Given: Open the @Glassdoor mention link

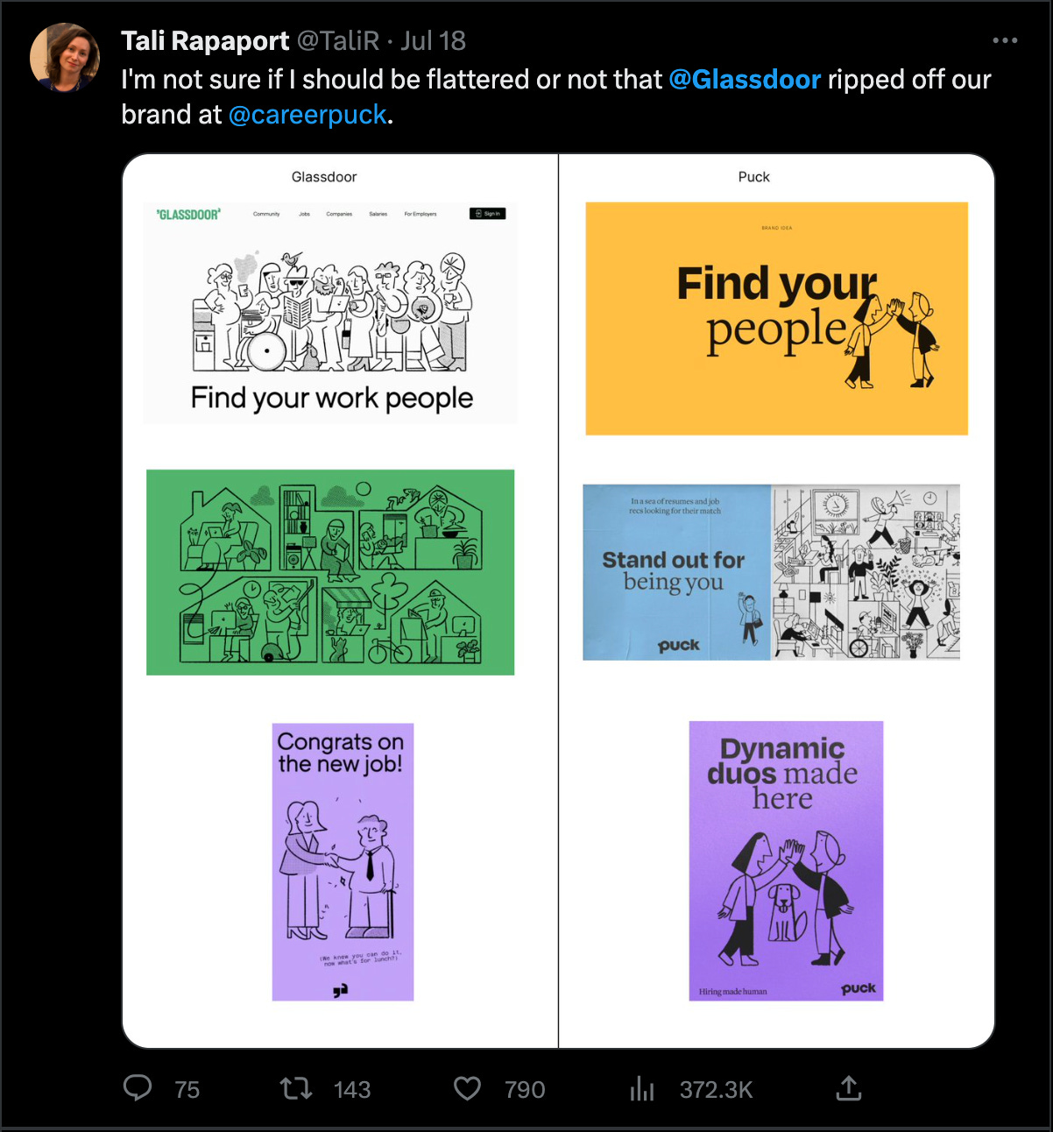Looking at the screenshot, I should click(745, 80).
